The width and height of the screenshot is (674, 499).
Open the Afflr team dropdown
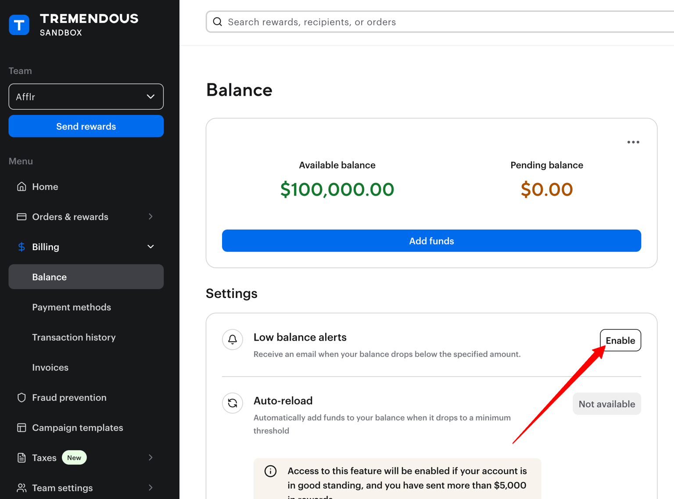click(x=86, y=97)
